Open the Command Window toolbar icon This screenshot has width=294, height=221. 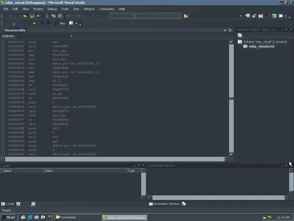[x=281, y=16]
